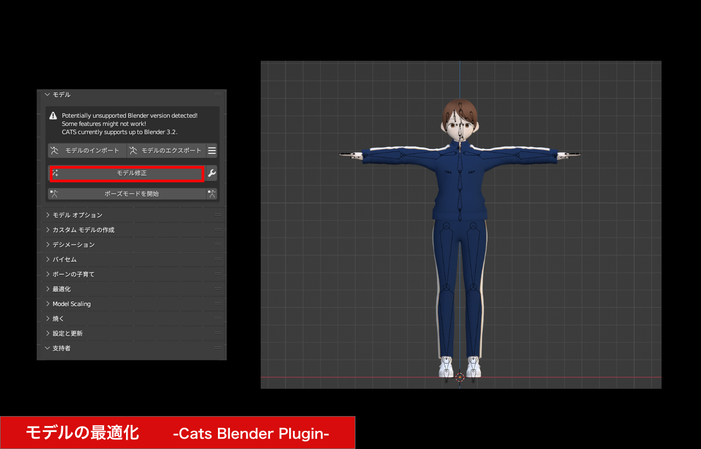Click the pose icon right of ポーズモードを開始

[x=211, y=193]
